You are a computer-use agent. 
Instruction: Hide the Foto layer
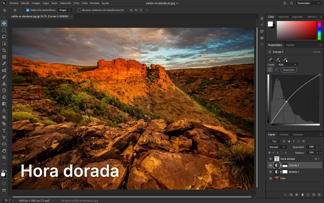[271, 178]
